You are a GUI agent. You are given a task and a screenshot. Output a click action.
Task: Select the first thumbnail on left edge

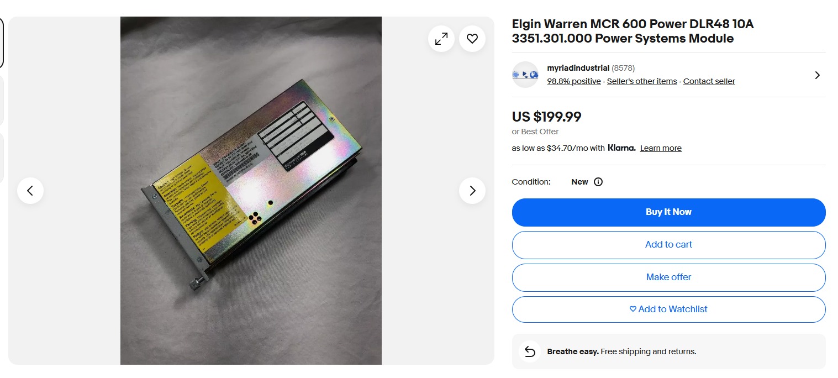click(2, 43)
